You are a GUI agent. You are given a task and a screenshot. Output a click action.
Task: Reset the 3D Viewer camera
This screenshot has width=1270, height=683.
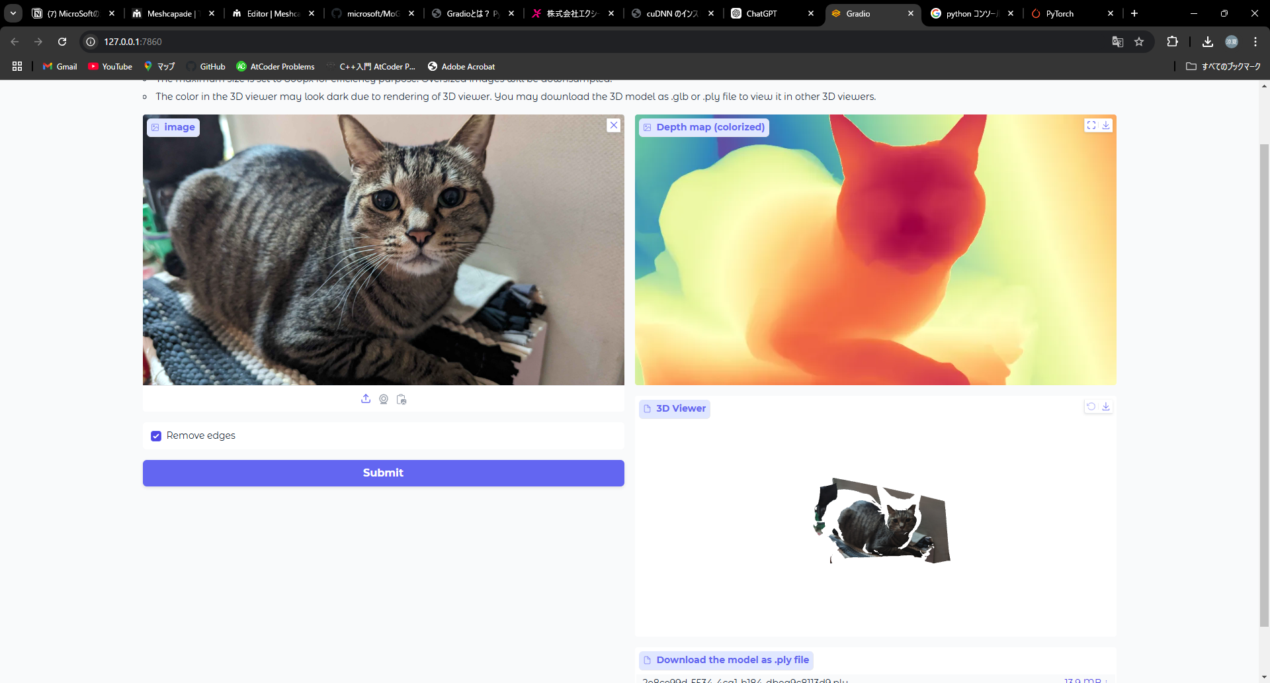1091,407
